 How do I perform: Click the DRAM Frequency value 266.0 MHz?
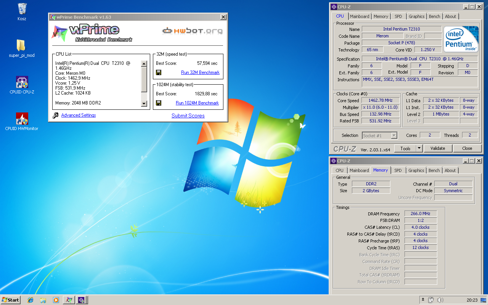(x=421, y=214)
